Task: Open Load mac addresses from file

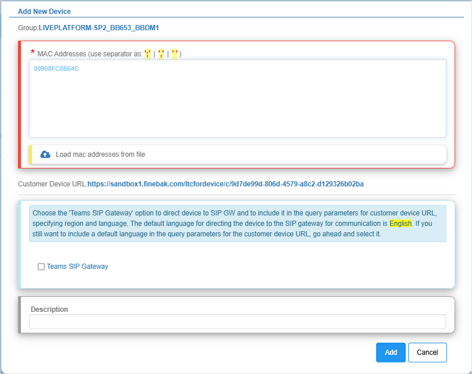Action: click(x=238, y=154)
